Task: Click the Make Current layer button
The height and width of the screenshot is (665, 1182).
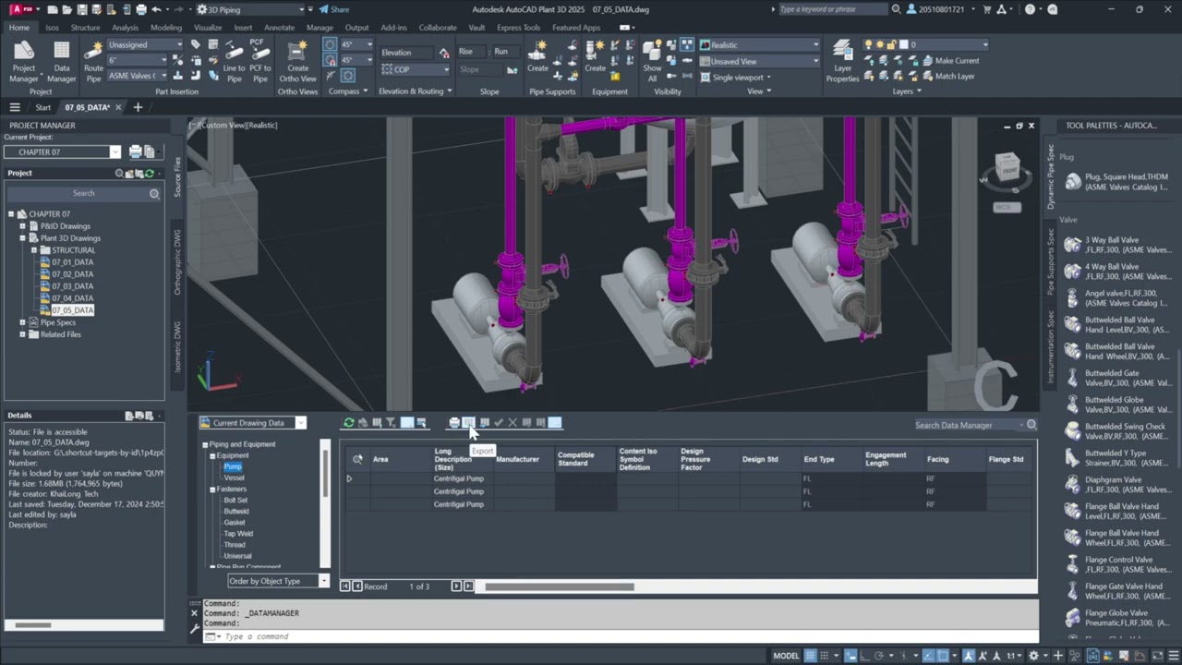Action: pyautogui.click(x=949, y=61)
